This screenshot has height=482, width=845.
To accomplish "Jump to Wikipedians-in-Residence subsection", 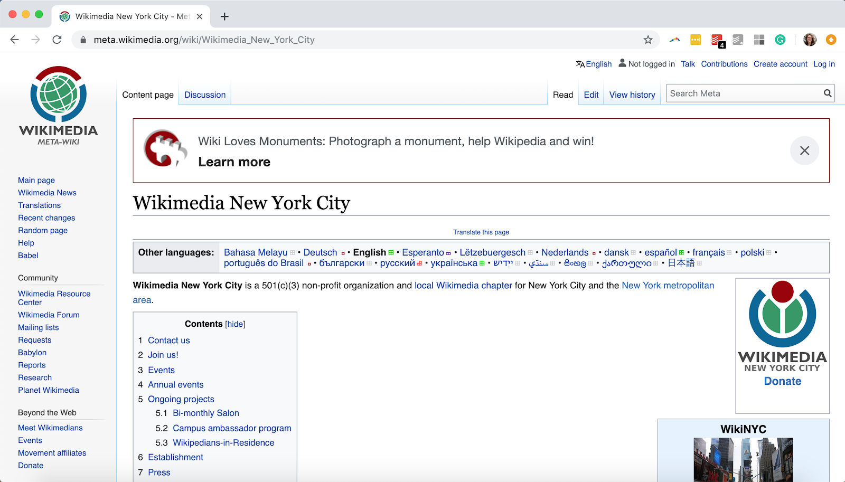I will point(223,443).
